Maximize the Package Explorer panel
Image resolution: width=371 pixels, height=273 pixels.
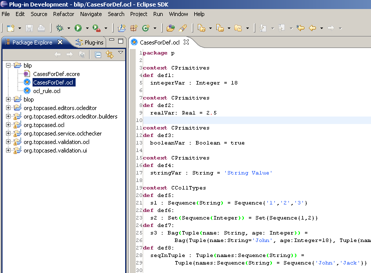click(121, 41)
